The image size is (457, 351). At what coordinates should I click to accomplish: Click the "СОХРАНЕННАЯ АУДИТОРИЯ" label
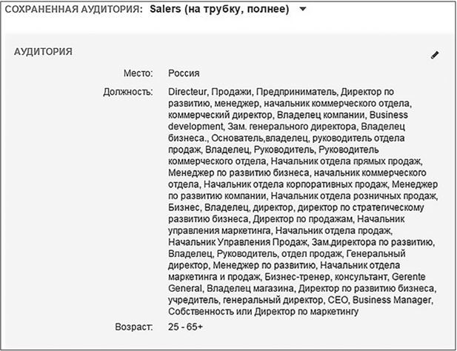point(71,10)
